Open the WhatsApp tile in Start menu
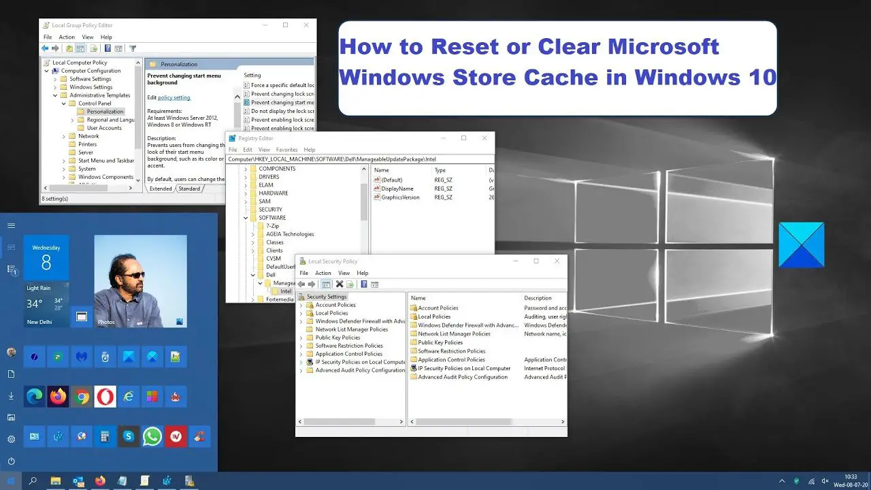This screenshot has width=871, height=490. coord(152,436)
